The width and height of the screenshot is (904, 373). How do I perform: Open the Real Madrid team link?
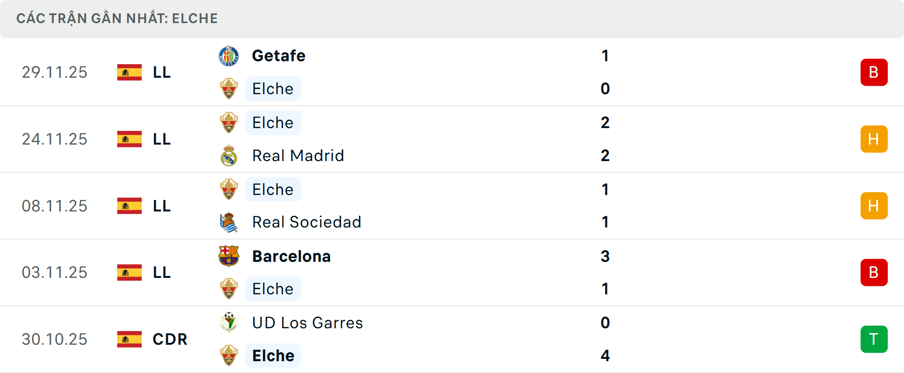click(298, 156)
